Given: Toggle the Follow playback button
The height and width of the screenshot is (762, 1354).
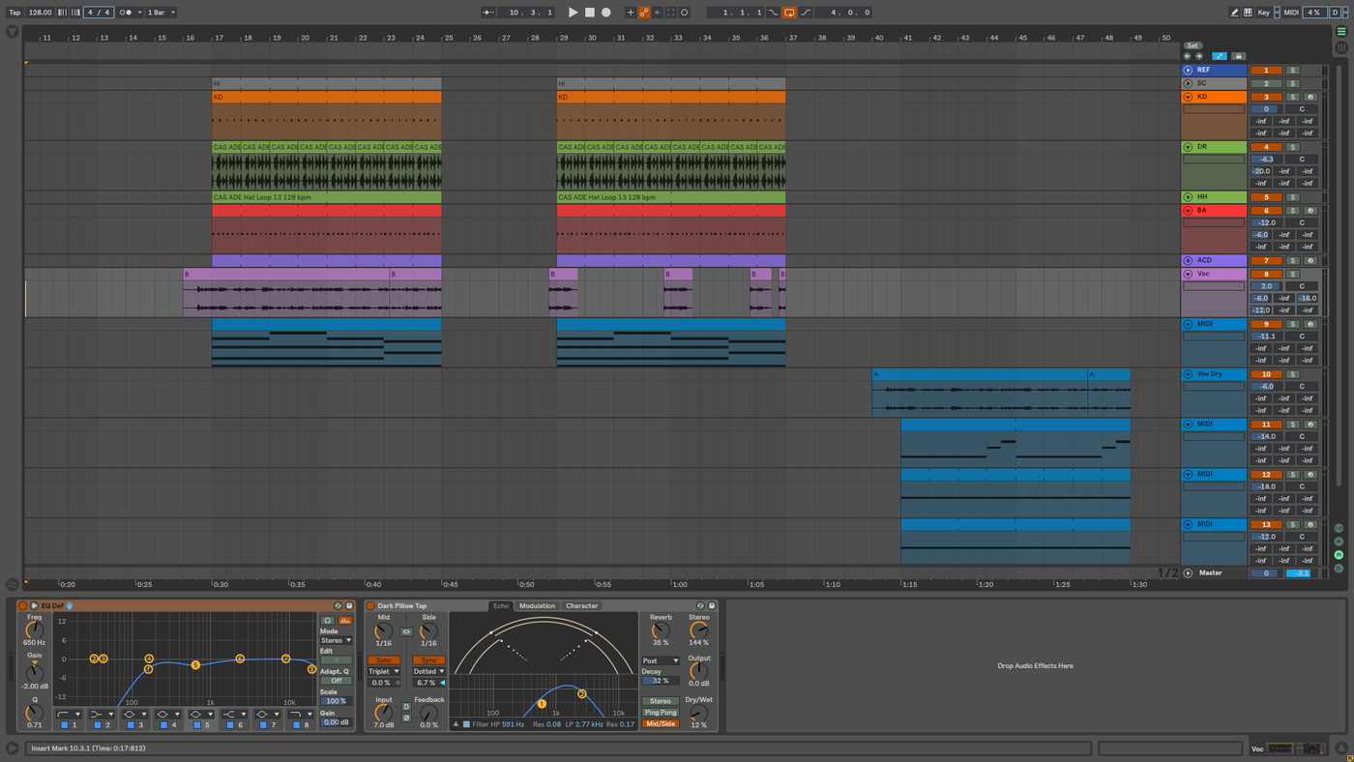Looking at the screenshot, I should 488,13.
